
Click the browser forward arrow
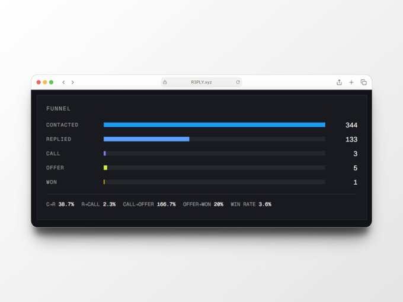(73, 82)
